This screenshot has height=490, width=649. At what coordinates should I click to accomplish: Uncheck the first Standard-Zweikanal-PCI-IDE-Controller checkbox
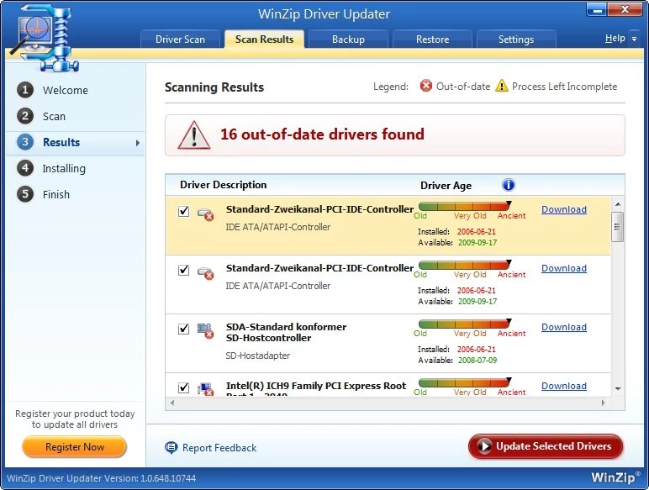point(184,212)
